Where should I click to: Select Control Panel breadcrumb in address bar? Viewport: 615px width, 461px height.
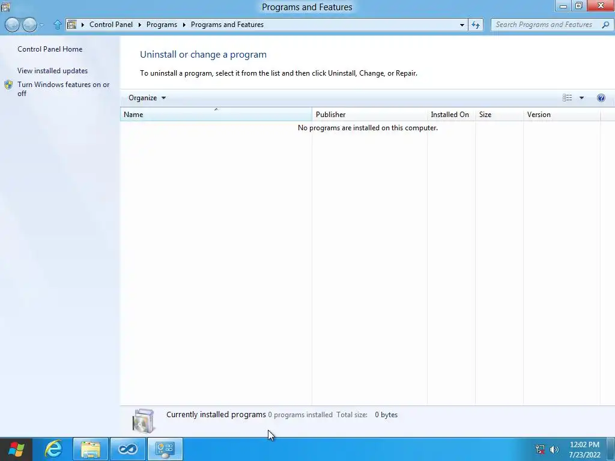click(111, 25)
